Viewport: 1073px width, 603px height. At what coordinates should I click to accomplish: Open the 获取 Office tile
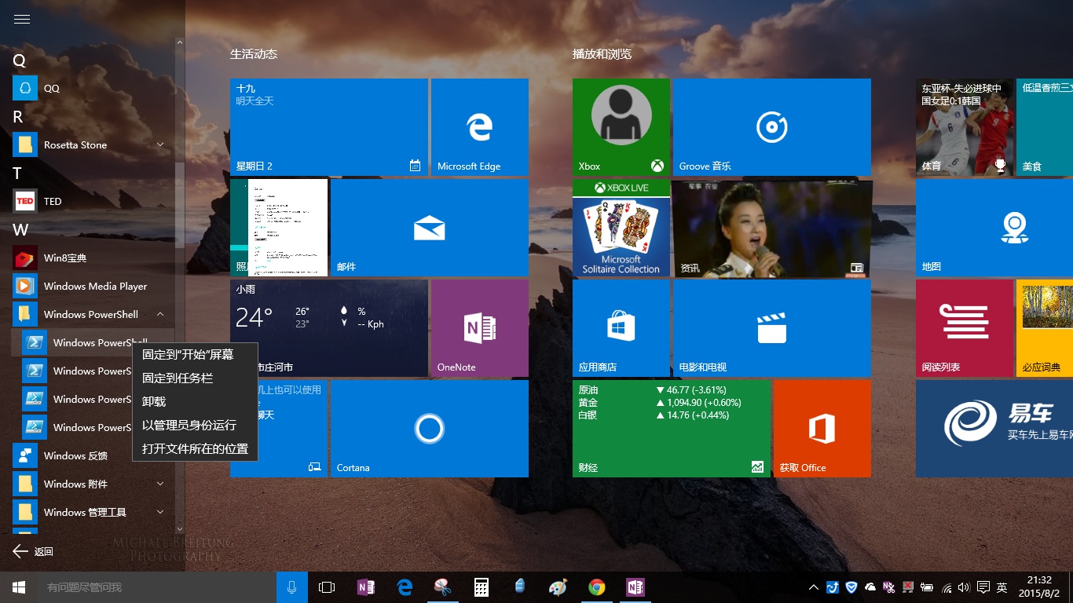(x=822, y=429)
